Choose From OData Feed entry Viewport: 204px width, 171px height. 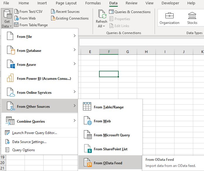[x=110, y=163]
